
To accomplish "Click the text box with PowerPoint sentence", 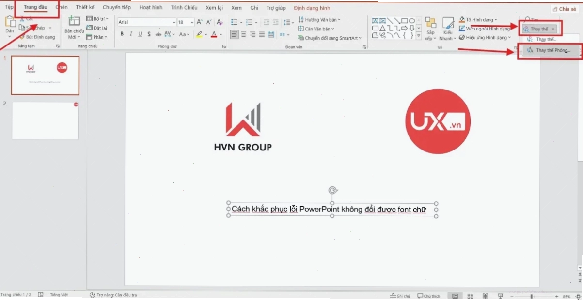I will [x=332, y=210].
